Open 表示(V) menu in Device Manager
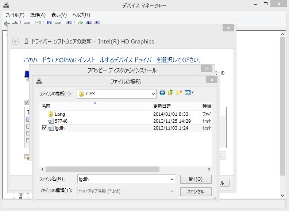The width and height of the screenshot is (289, 211). 59,15
